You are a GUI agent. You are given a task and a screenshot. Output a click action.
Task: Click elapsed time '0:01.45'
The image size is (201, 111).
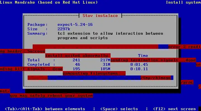click(139, 64)
